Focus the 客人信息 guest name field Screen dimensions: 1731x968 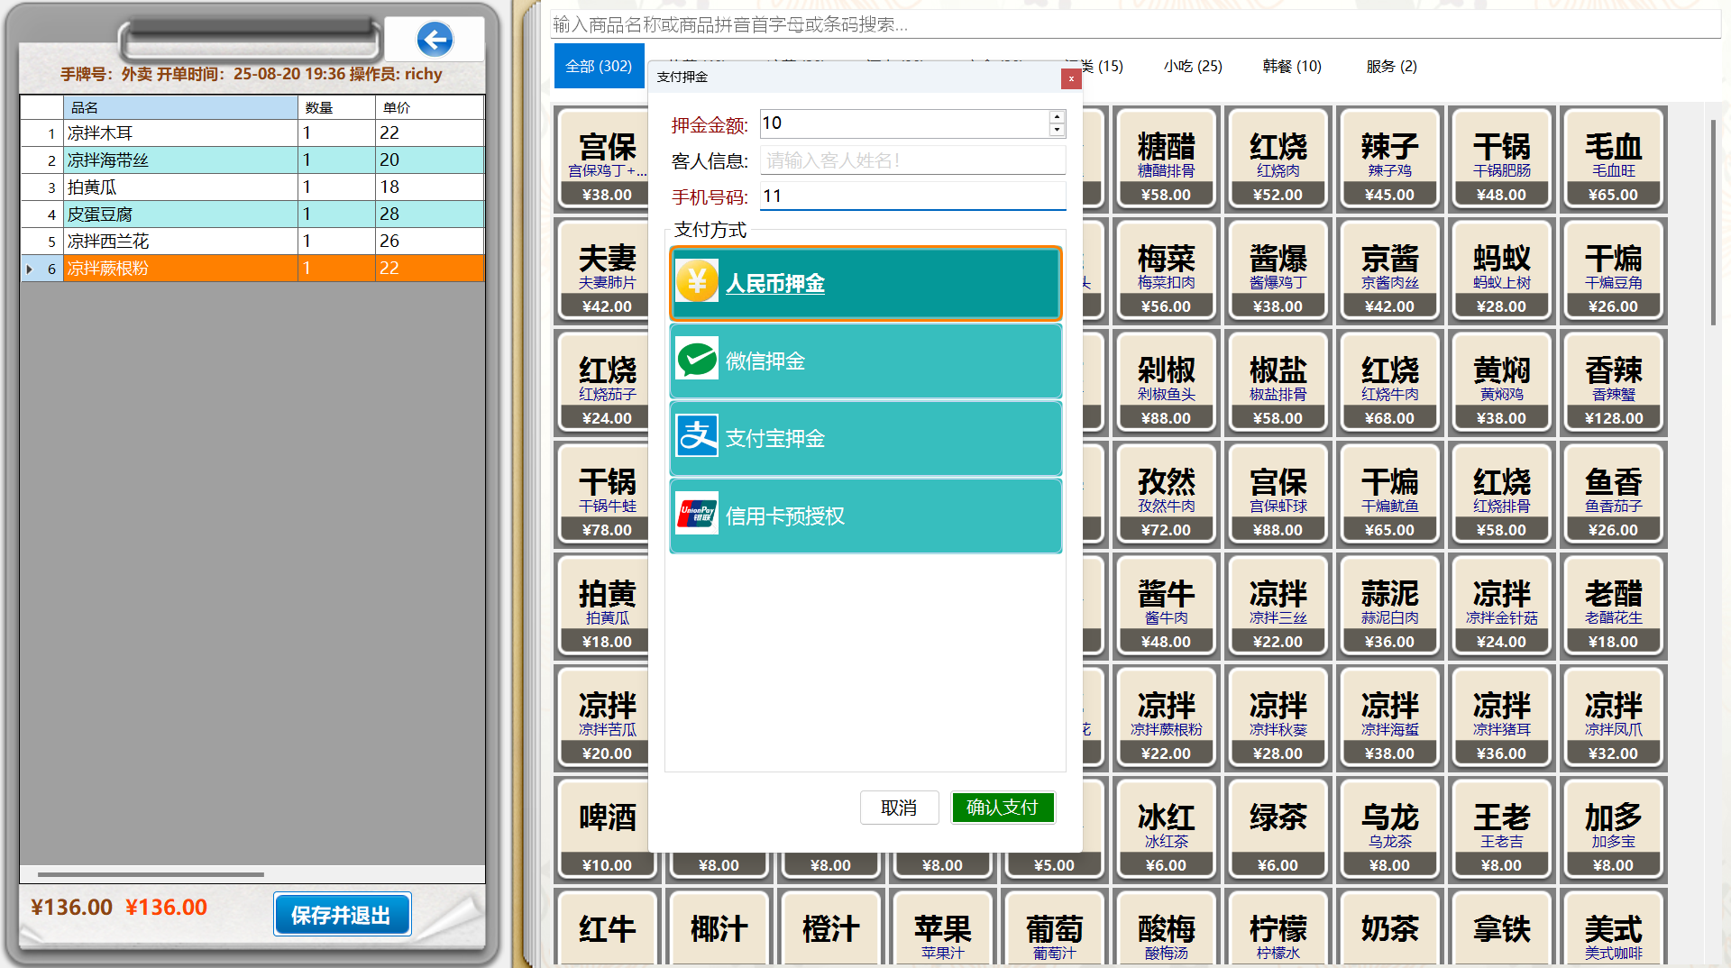(x=911, y=160)
